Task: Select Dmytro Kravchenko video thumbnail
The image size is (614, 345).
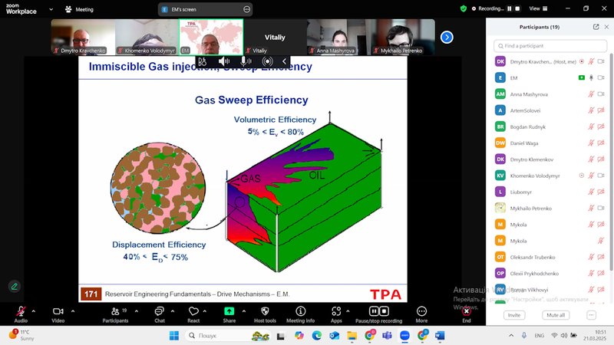Action: (83, 37)
